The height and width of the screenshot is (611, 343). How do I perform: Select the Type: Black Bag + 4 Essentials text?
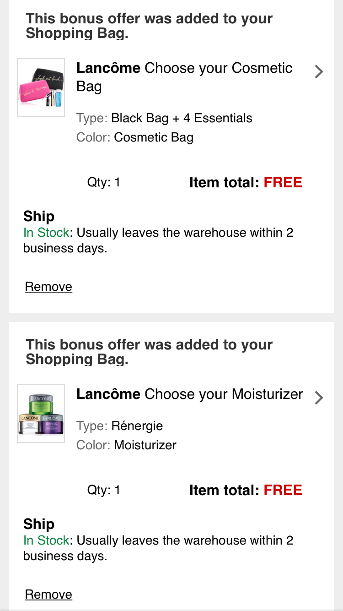(164, 118)
